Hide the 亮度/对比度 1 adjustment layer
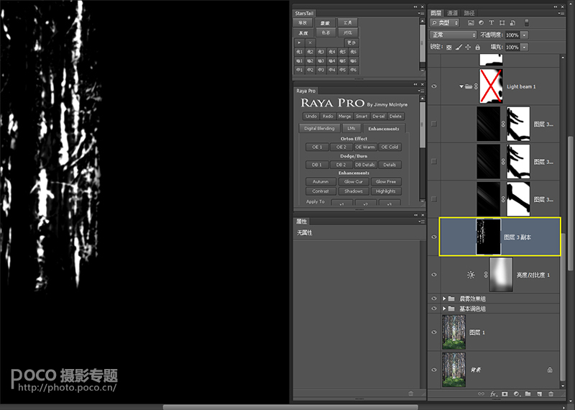This screenshot has width=575, height=410. [434, 275]
